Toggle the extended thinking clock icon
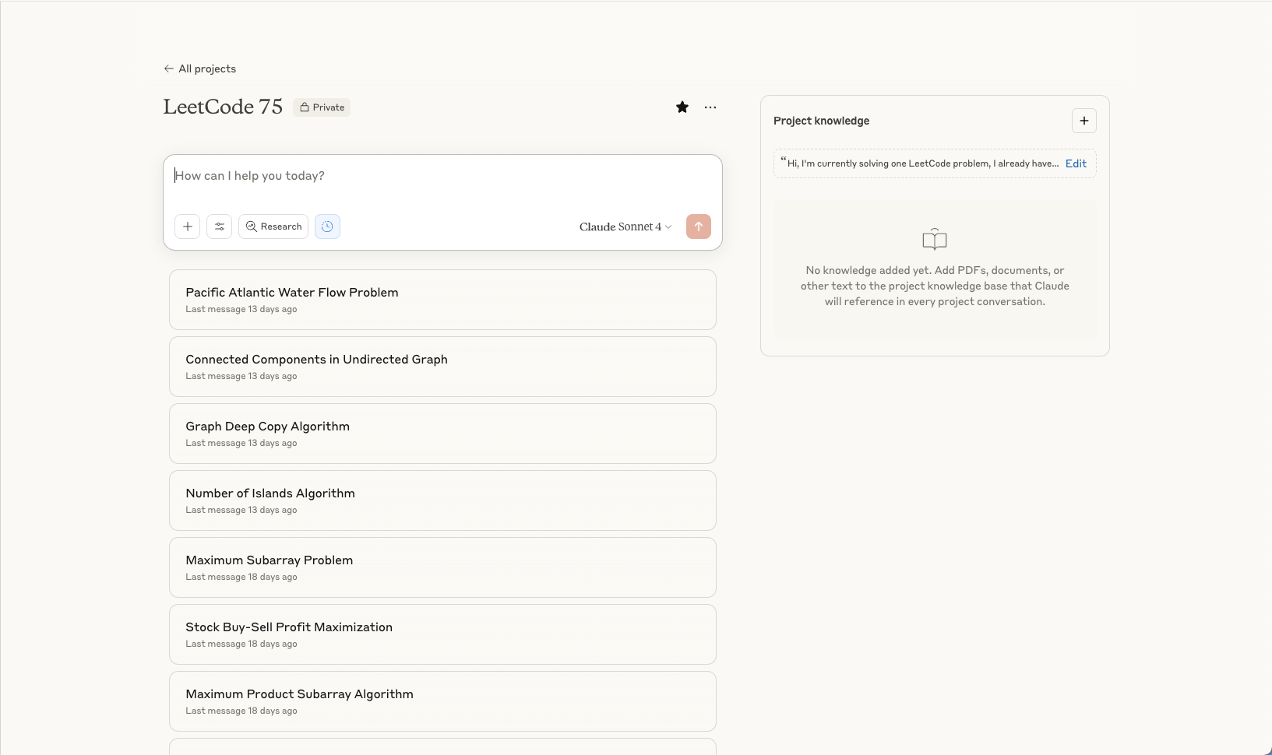Viewport: 1272px width, 755px height. pyautogui.click(x=327, y=226)
